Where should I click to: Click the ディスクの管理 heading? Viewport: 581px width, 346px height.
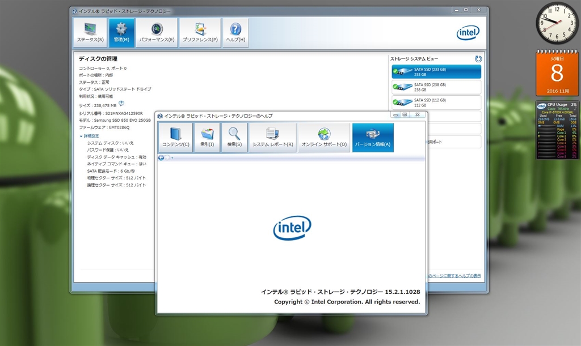(98, 59)
